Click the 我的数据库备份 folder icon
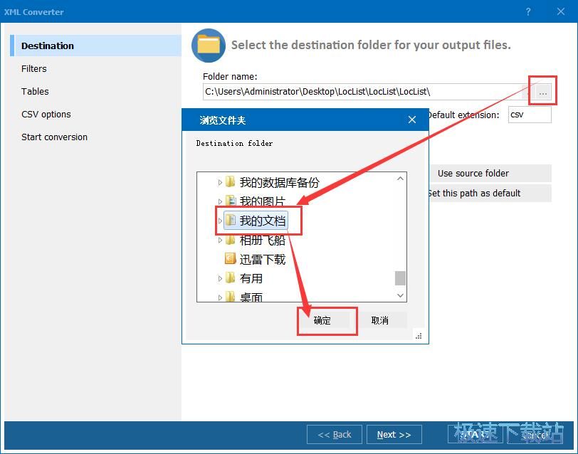 231,181
